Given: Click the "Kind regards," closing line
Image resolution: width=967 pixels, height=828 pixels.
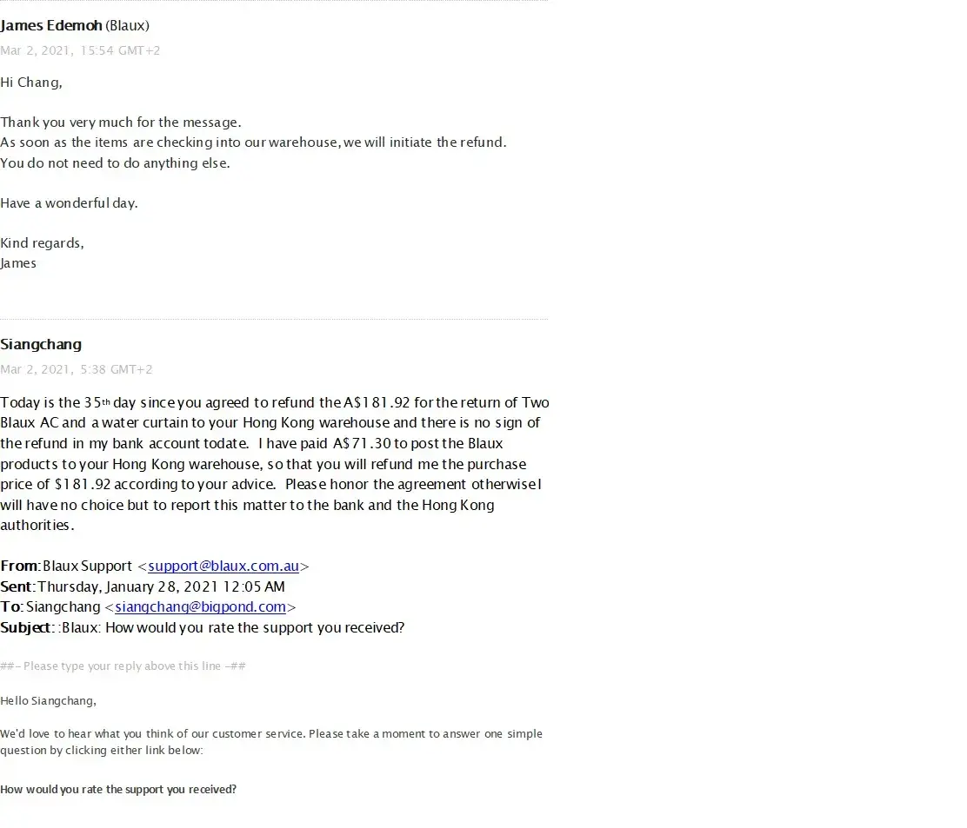Looking at the screenshot, I should (x=42, y=243).
